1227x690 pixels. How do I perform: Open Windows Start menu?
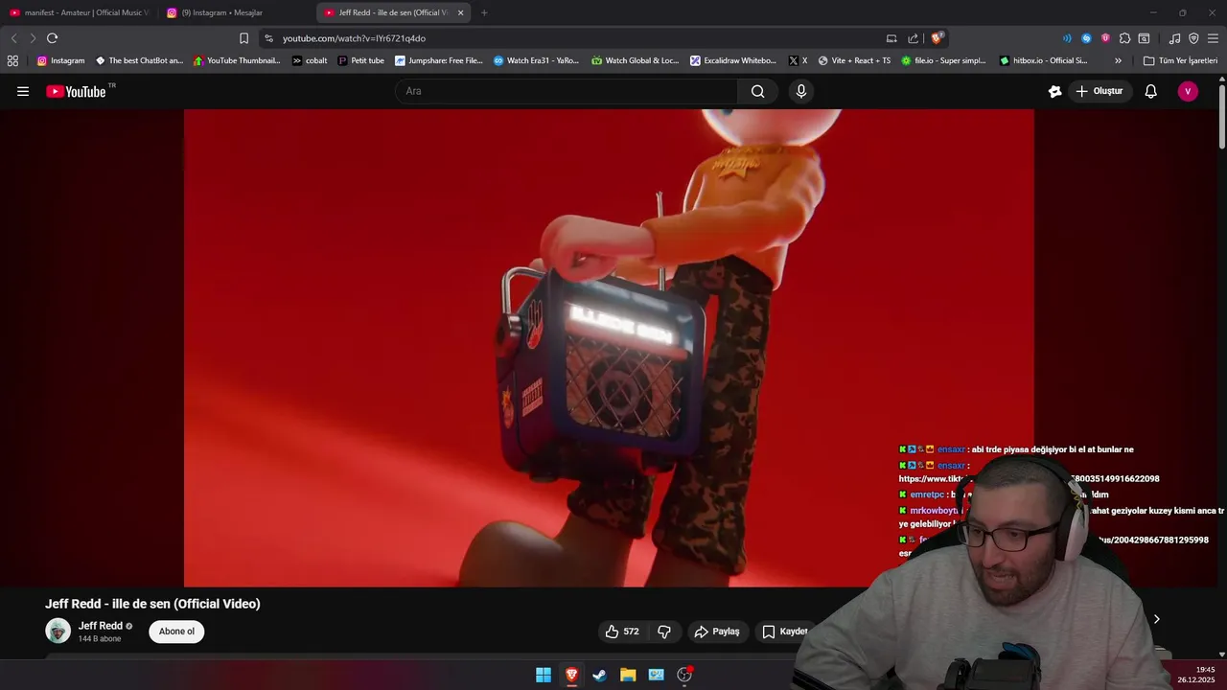coord(544,675)
